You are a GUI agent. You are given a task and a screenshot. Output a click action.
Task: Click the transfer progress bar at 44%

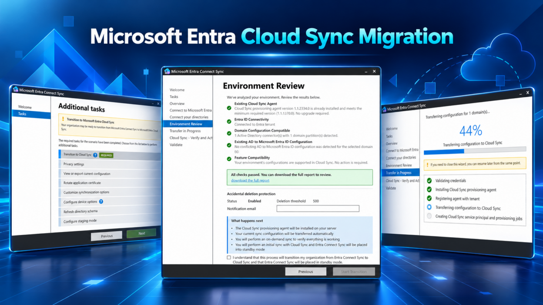click(475, 150)
